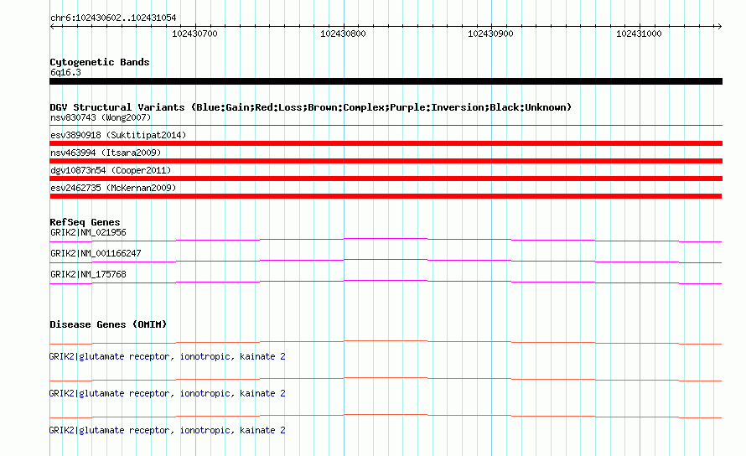
Task: Click the red bar under nsv463994
Action: 386,161
